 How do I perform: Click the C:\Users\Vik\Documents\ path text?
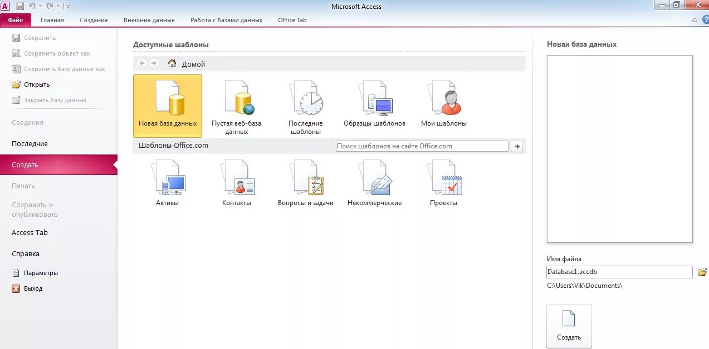(584, 286)
